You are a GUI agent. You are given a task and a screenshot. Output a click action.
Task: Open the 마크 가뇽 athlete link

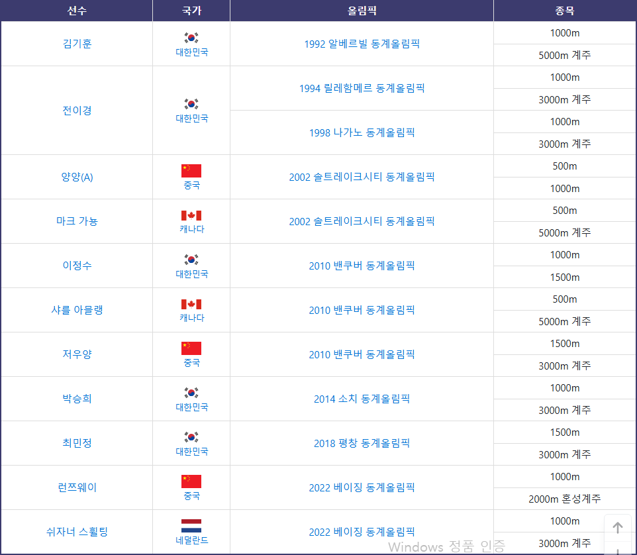(77, 221)
